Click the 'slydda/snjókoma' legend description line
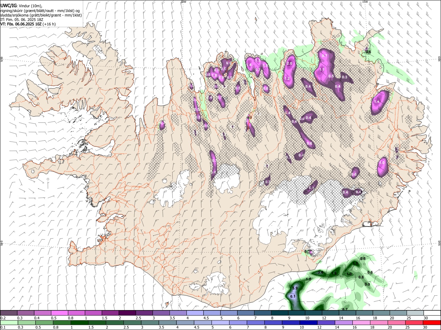441x330 pixels. 41,15
